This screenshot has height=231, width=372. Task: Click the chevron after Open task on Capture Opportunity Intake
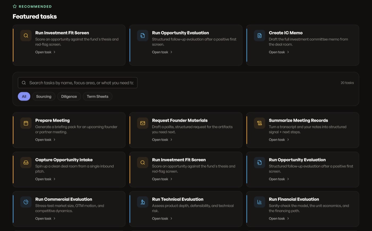[54, 179]
